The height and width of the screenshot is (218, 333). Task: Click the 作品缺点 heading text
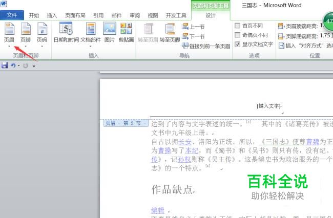(x=172, y=189)
